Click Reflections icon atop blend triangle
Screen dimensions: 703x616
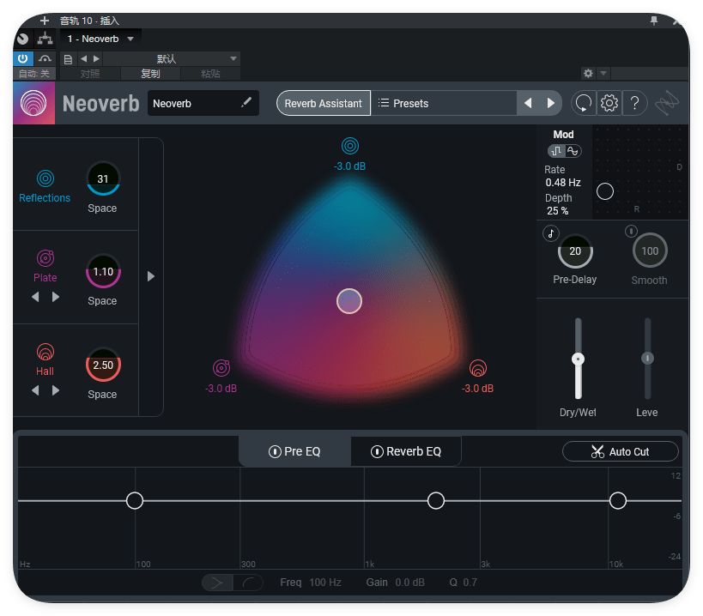click(x=350, y=146)
